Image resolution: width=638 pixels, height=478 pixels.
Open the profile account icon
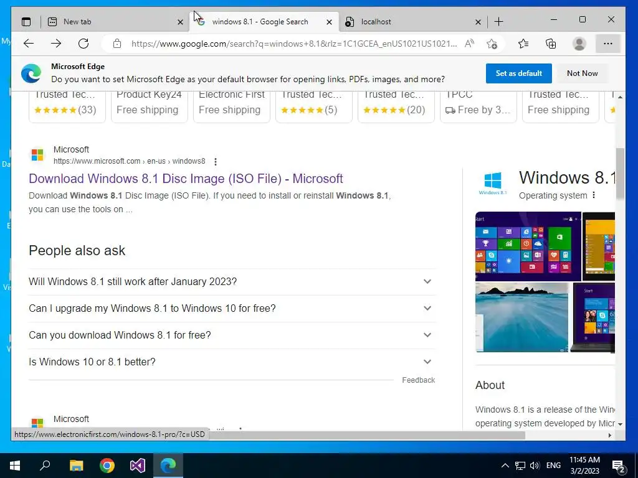pyautogui.click(x=579, y=44)
